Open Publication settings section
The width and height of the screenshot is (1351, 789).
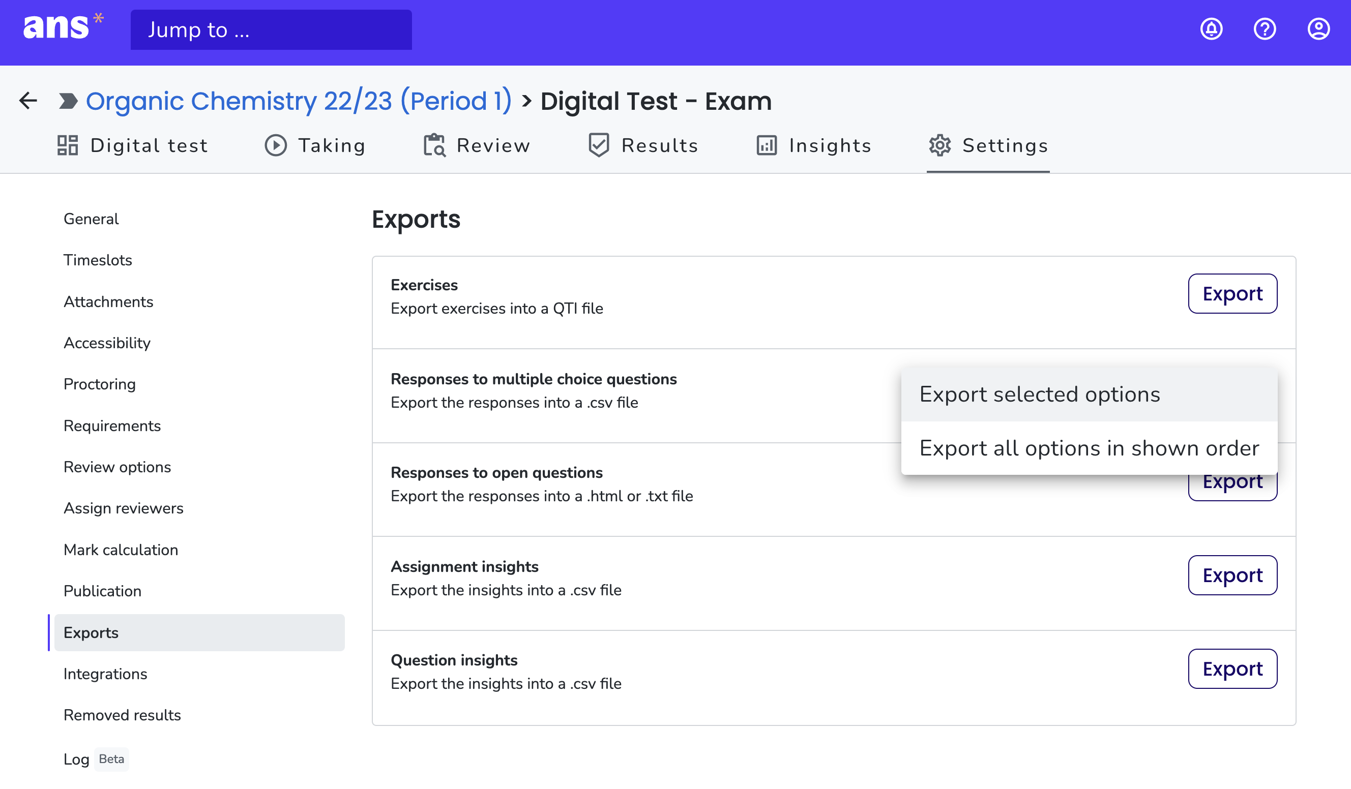point(102,591)
